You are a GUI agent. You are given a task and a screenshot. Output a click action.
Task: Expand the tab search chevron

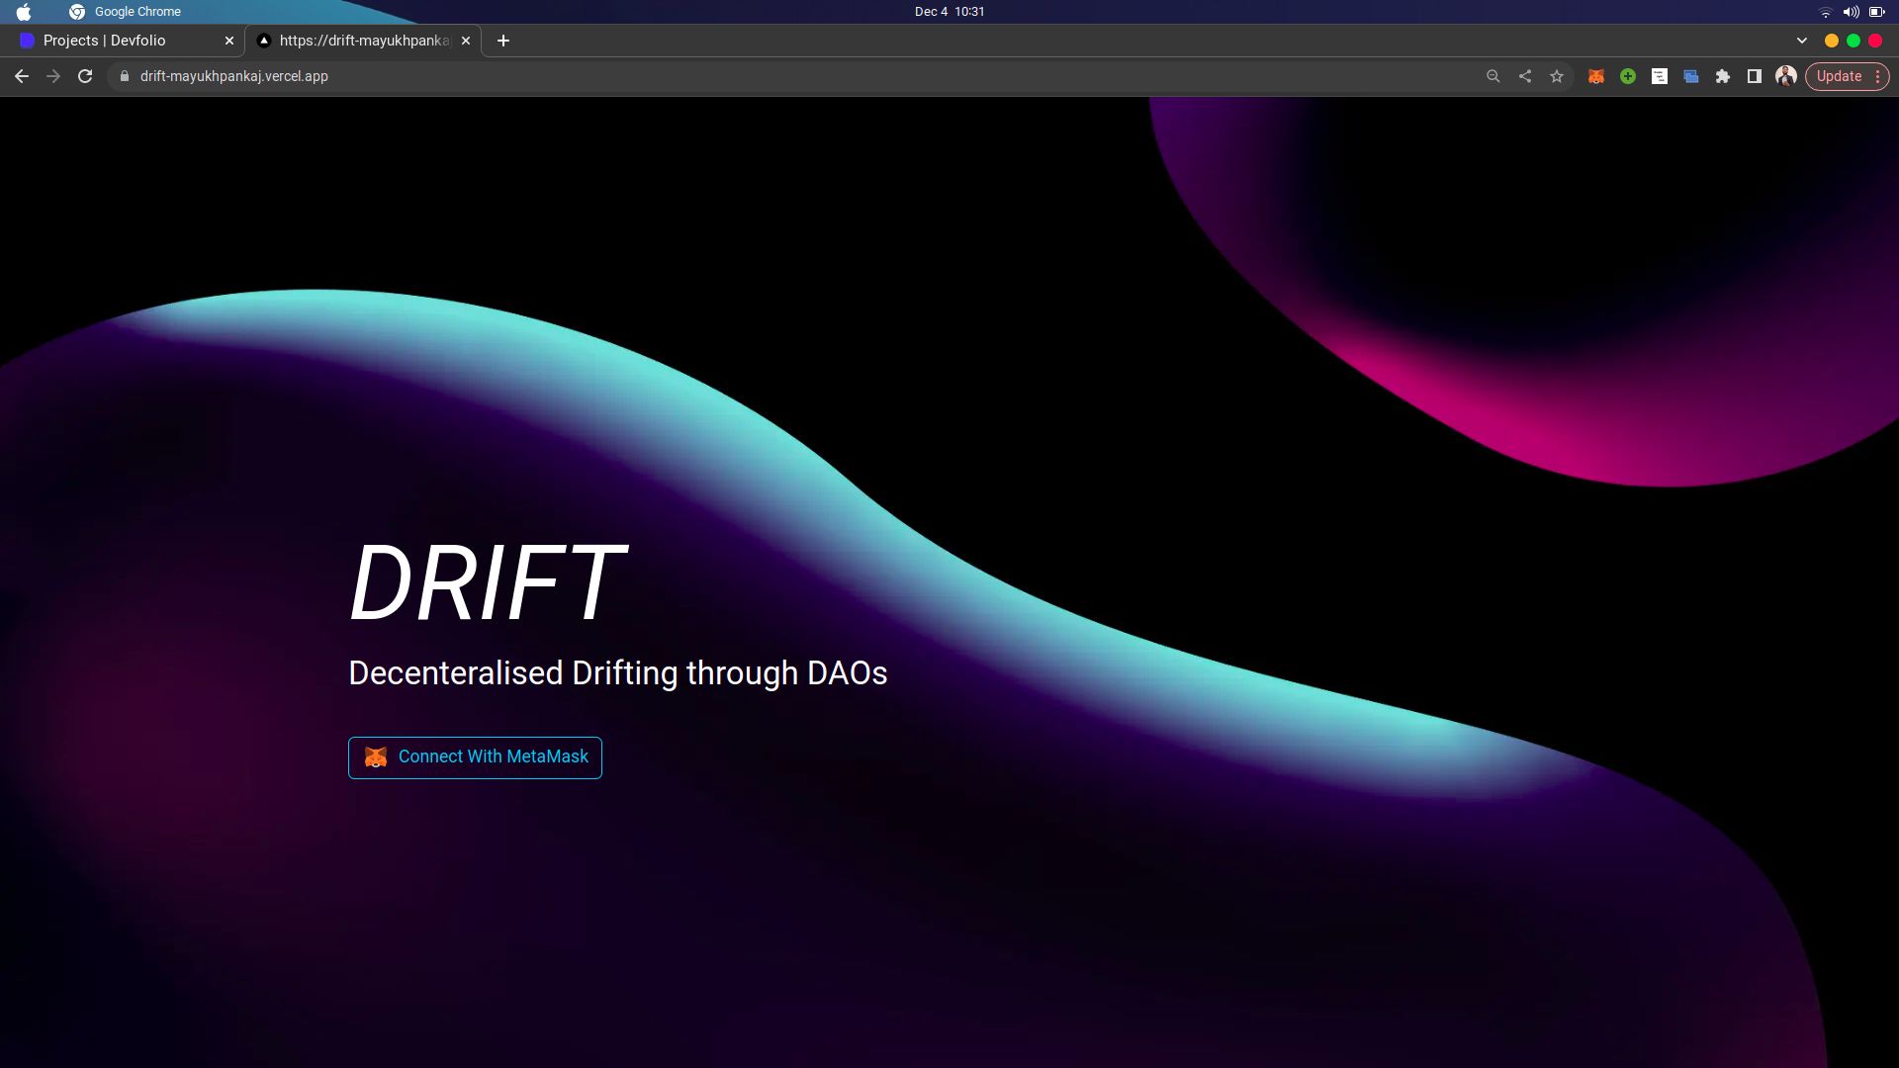click(x=1802, y=41)
